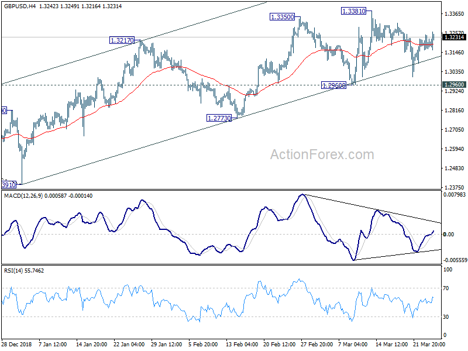Click the 1.32170 price label
The width and height of the screenshot is (468, 351).
tap(122, 40)
